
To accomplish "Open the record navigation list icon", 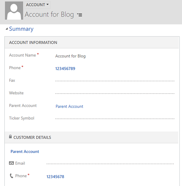I will pos(80,15).
